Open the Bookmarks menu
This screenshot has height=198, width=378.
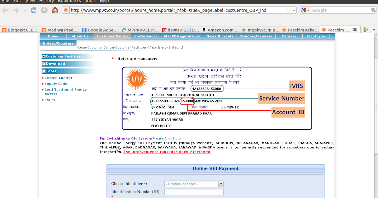click(69, 1)
